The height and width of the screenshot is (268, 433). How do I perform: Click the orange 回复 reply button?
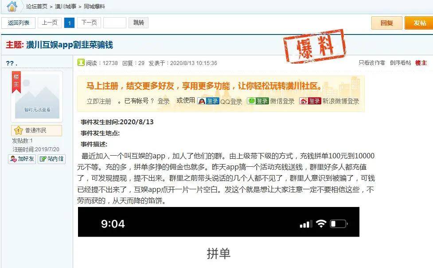click(386, 23)
